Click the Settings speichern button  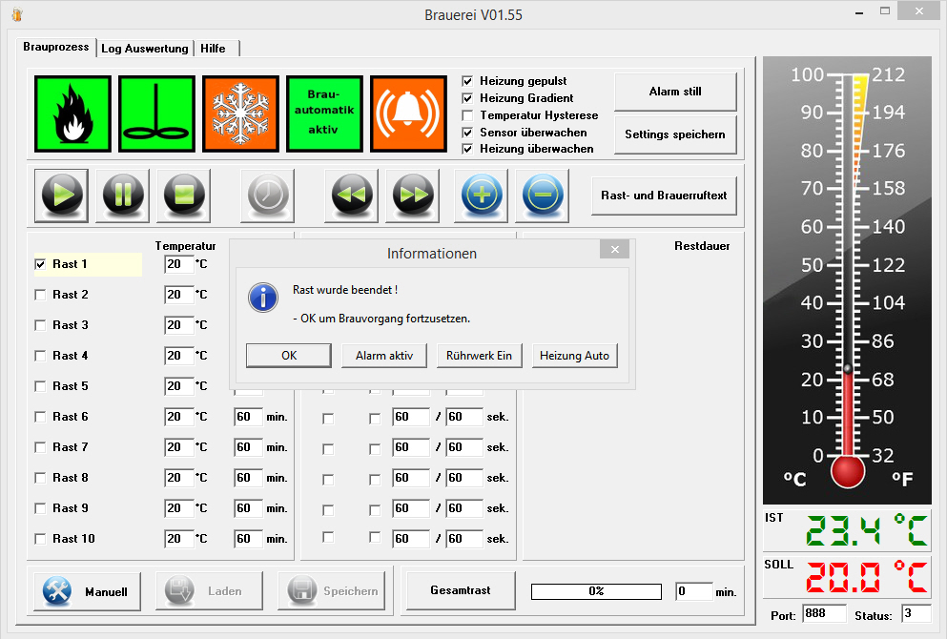coord(675,134)
